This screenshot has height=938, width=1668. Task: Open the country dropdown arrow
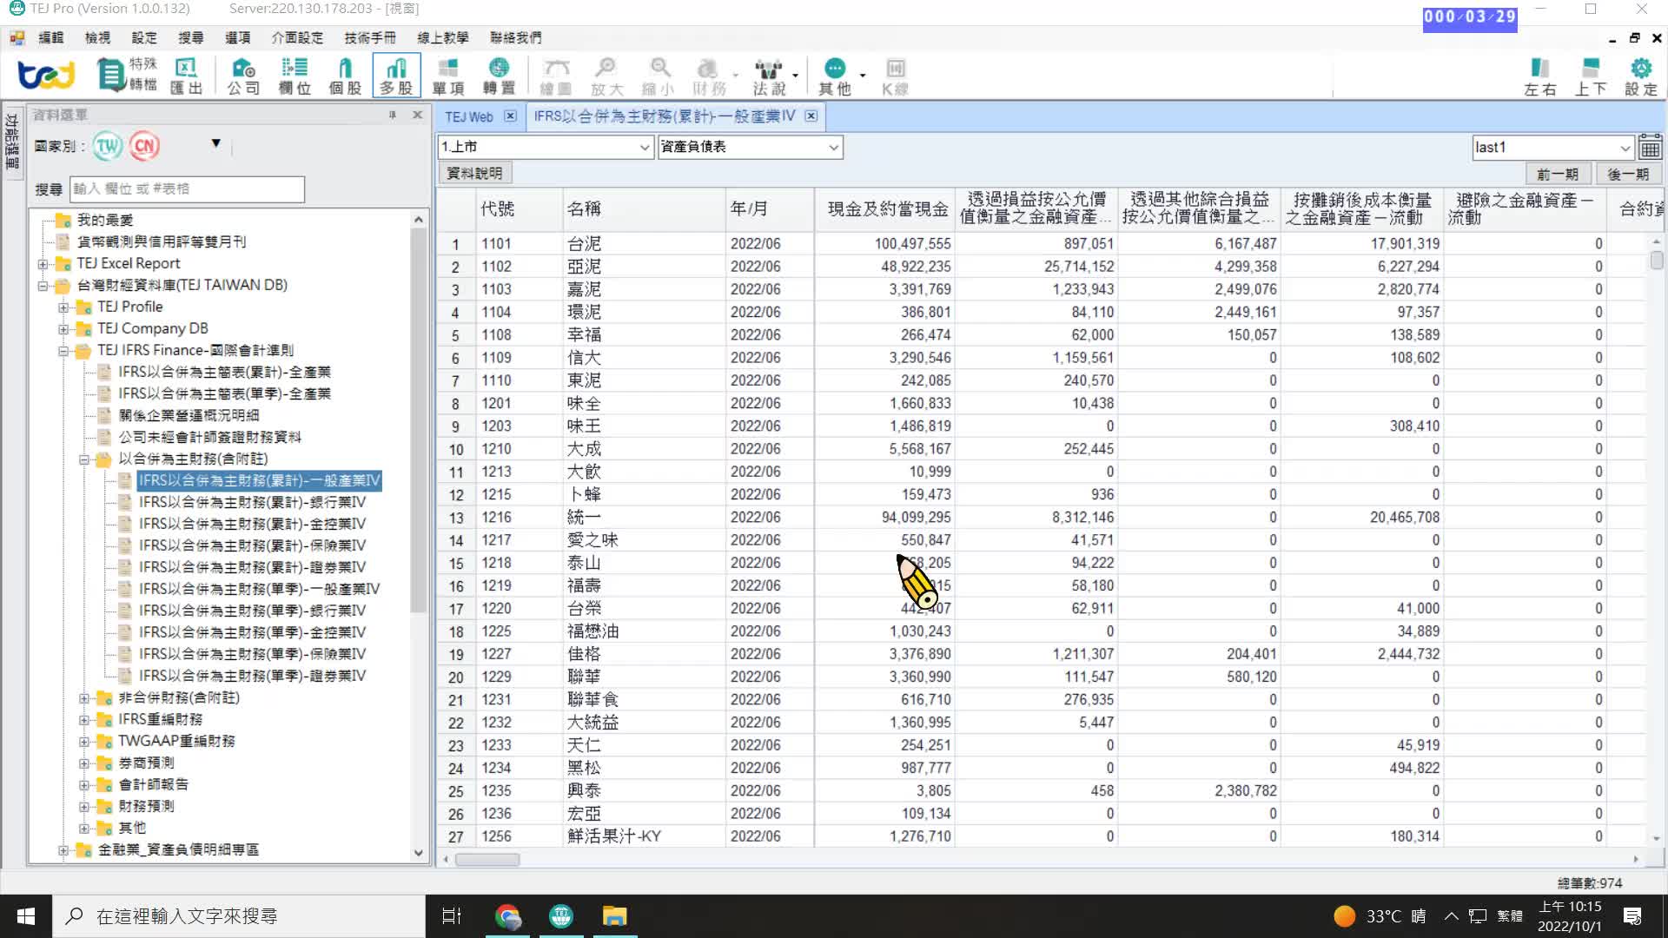coord(215,143)
